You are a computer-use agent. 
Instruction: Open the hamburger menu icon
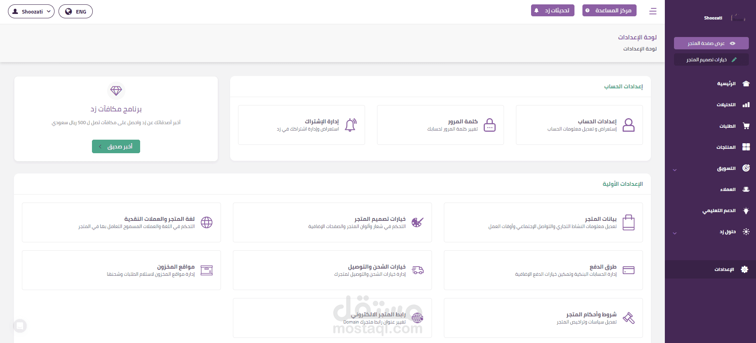pos(653,11)
